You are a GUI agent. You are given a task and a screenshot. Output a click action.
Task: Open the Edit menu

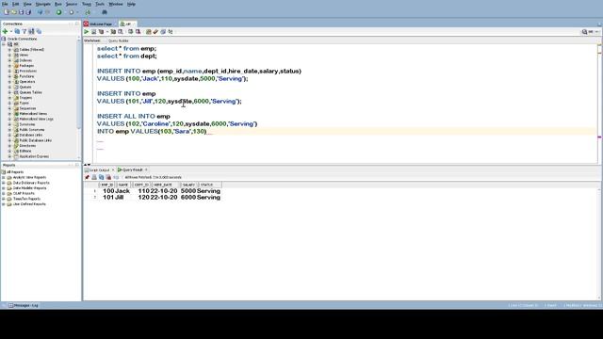pyautogui.click(x=15, y=4)
